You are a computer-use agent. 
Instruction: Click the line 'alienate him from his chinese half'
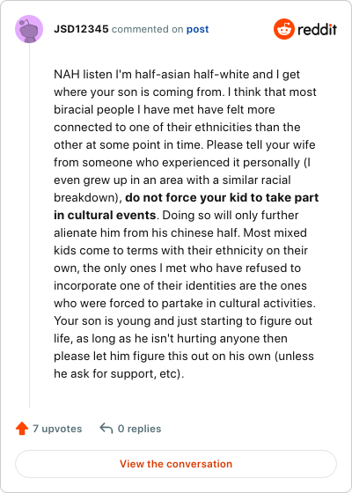(180, 233)
